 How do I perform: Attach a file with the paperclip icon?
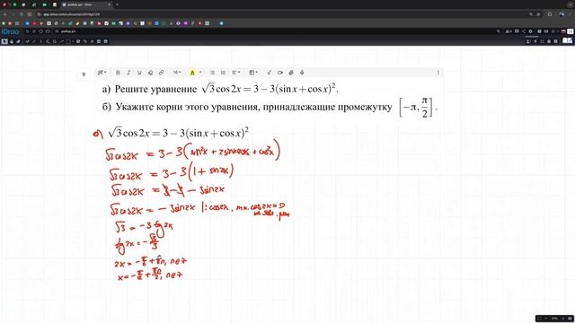pyautogui.click(x=291, y=73)
